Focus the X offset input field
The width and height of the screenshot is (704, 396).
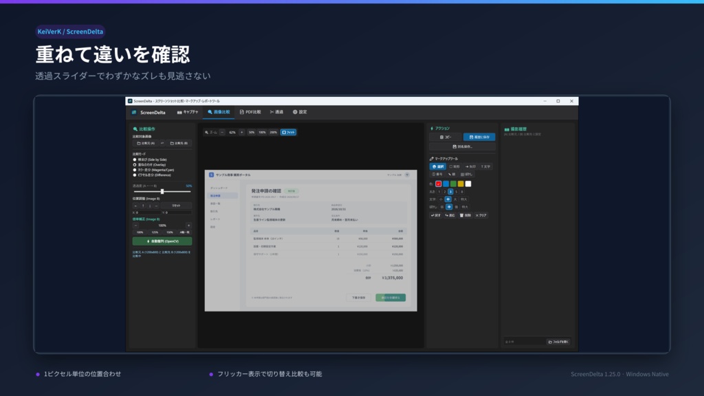(x=148, y=213)
